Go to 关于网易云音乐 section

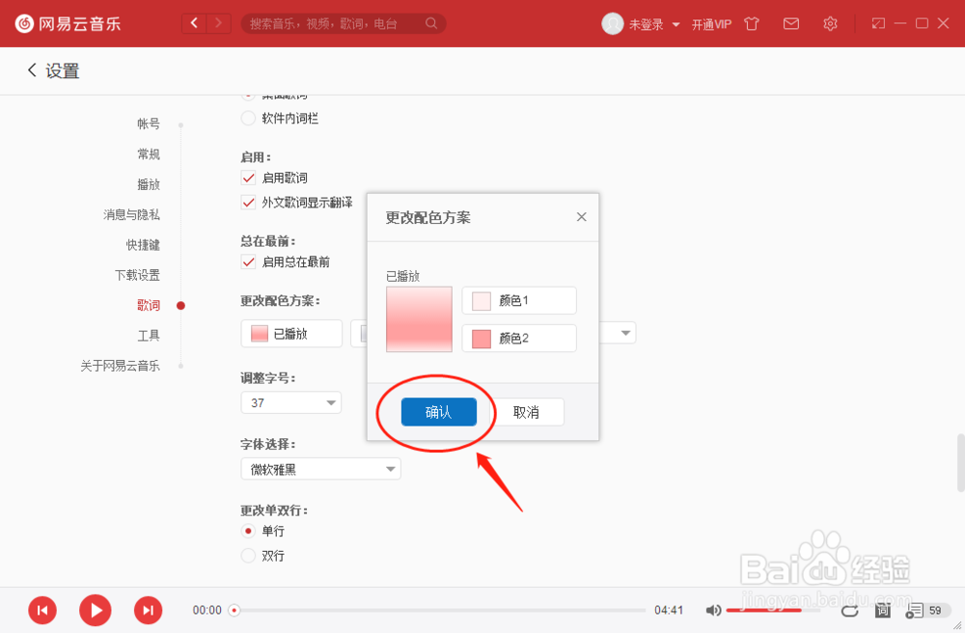(x=120, y=366)
